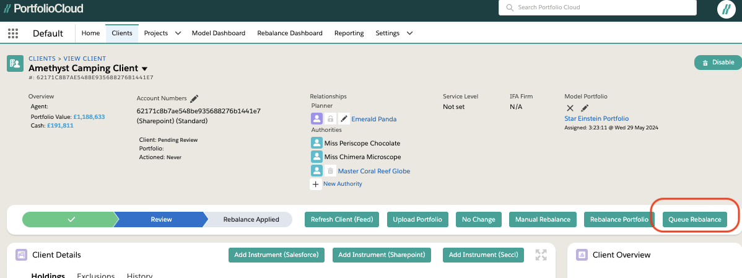Expand the Projects menu chevron

tap(178, 33)
